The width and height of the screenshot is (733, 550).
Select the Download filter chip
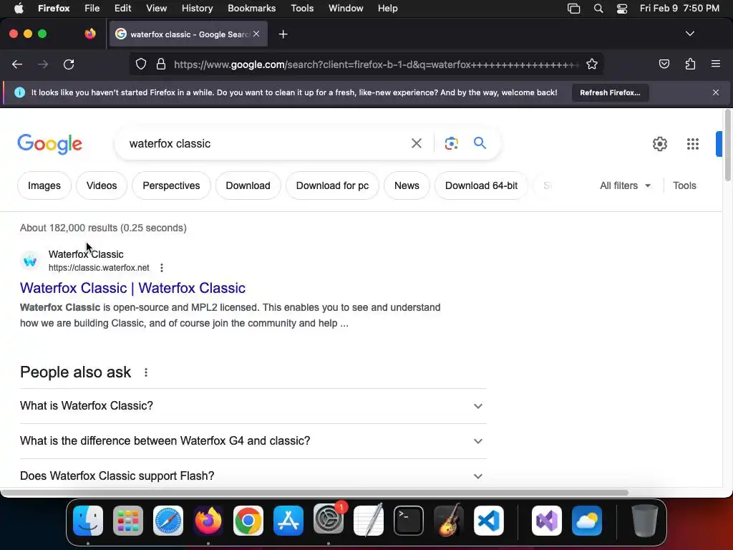(248, 185)
